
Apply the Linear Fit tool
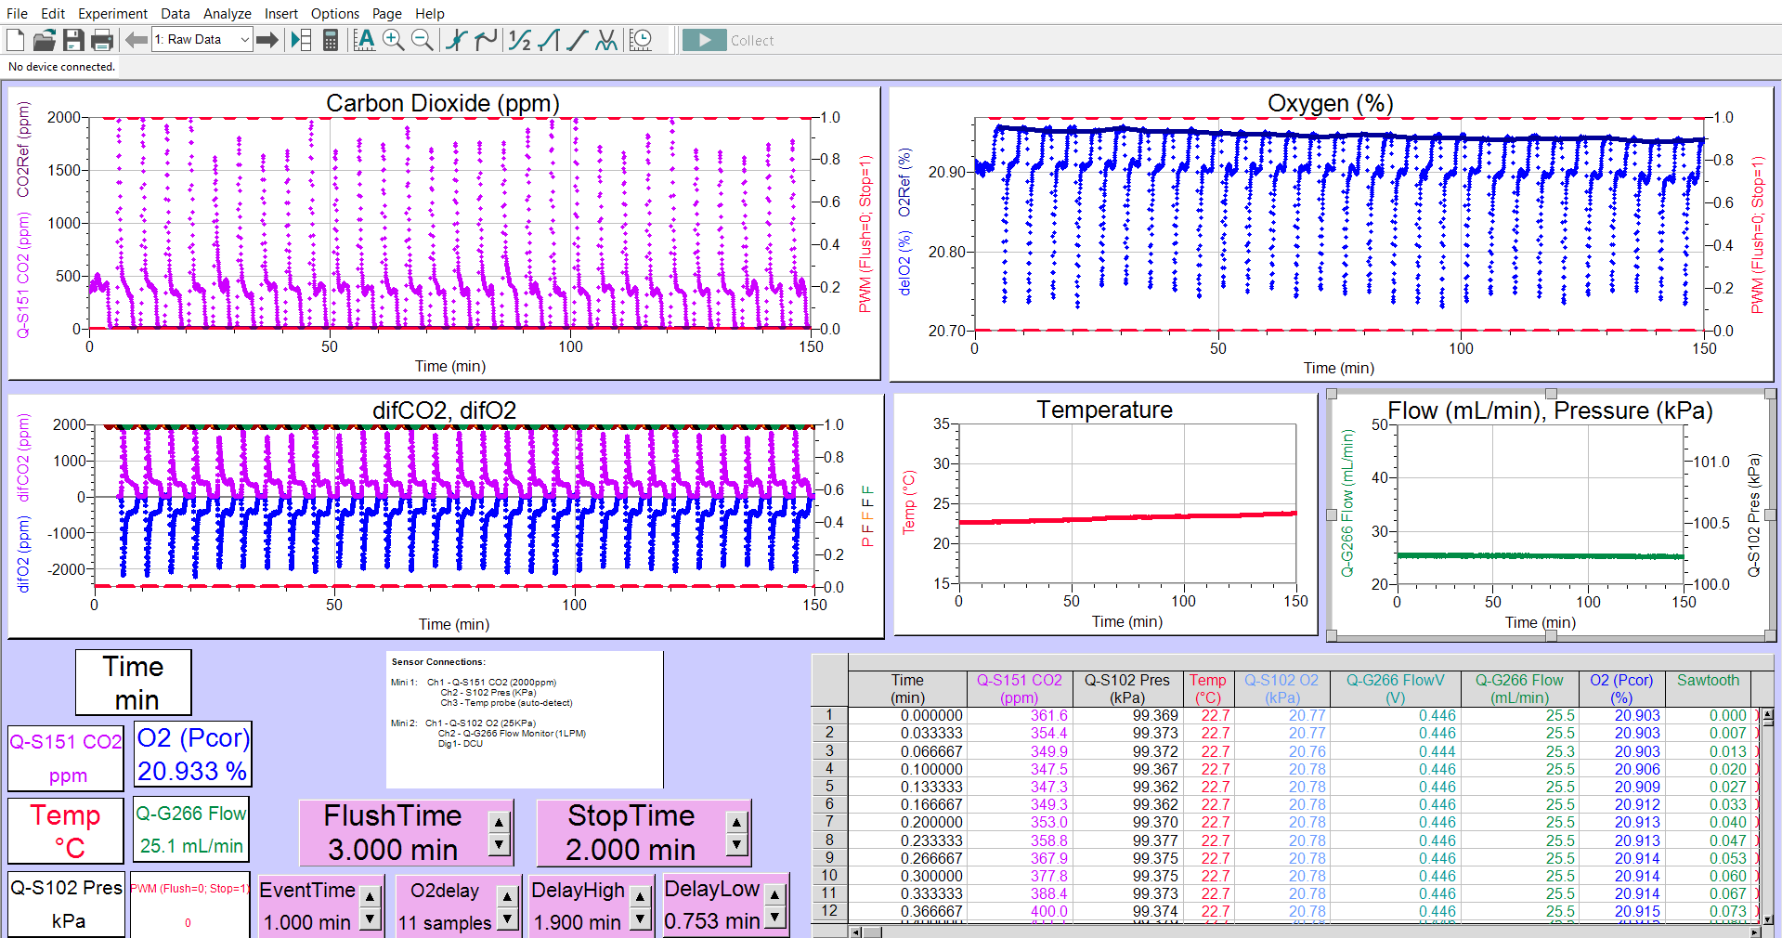(578, 40)
